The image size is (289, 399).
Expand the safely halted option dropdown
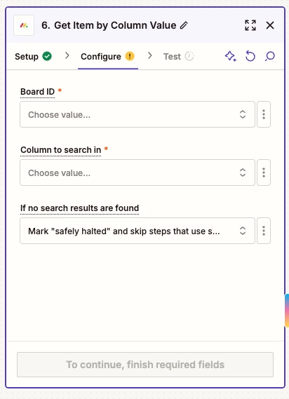tap(137, 231)
